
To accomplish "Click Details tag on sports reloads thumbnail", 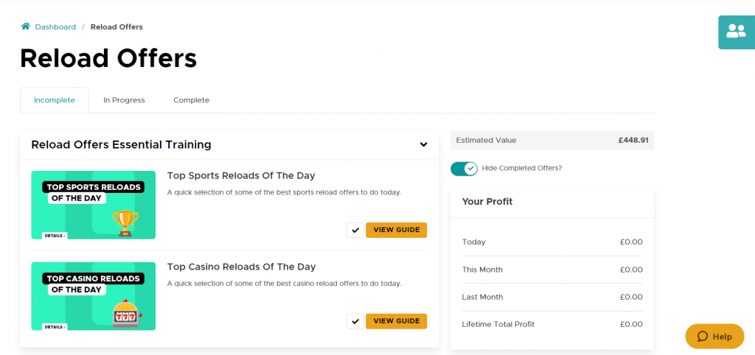I will click(55, 235).
